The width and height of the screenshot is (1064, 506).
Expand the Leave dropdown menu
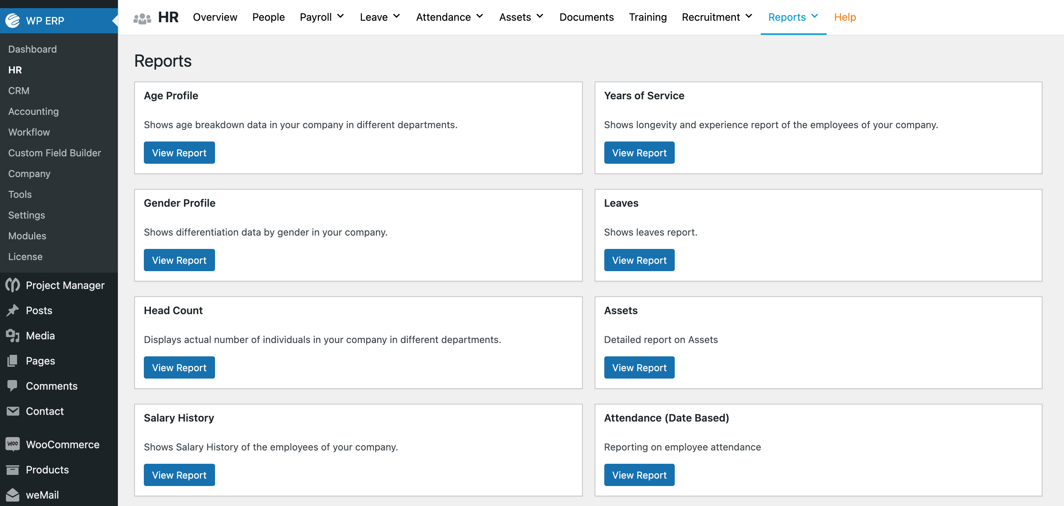(x=380, y=17)
